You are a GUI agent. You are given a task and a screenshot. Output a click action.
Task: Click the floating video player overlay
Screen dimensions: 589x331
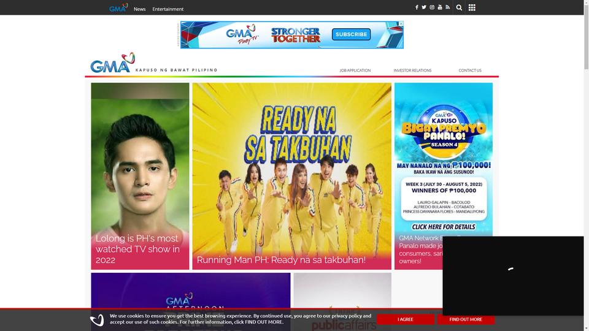(x=513, y=276)
